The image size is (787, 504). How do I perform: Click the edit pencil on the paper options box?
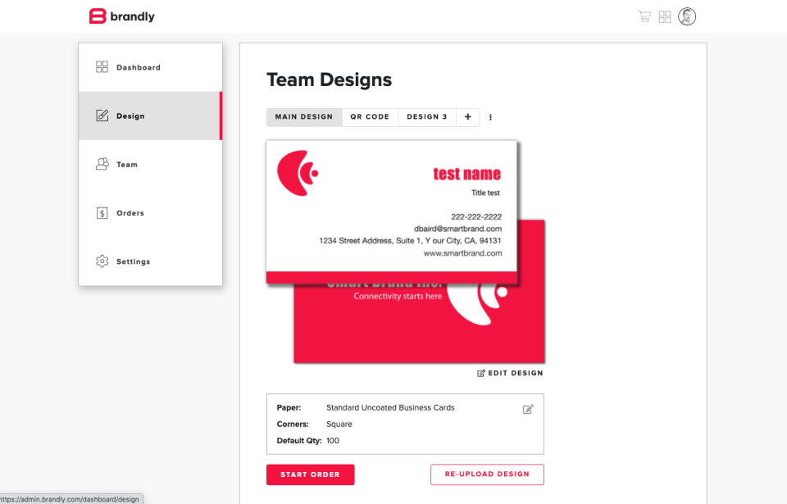point(528,408)
